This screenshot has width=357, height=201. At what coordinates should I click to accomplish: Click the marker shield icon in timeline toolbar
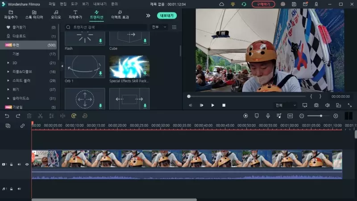pyautogui.click(x=257, y=116)
